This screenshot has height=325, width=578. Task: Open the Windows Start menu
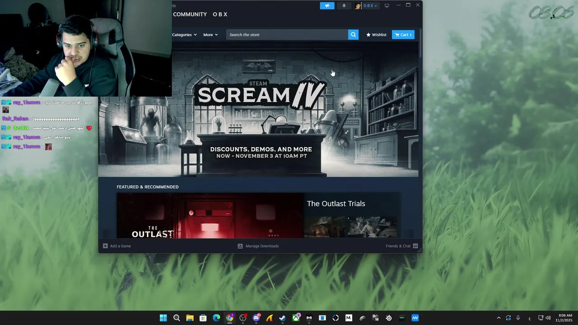[x=163, y=318]
